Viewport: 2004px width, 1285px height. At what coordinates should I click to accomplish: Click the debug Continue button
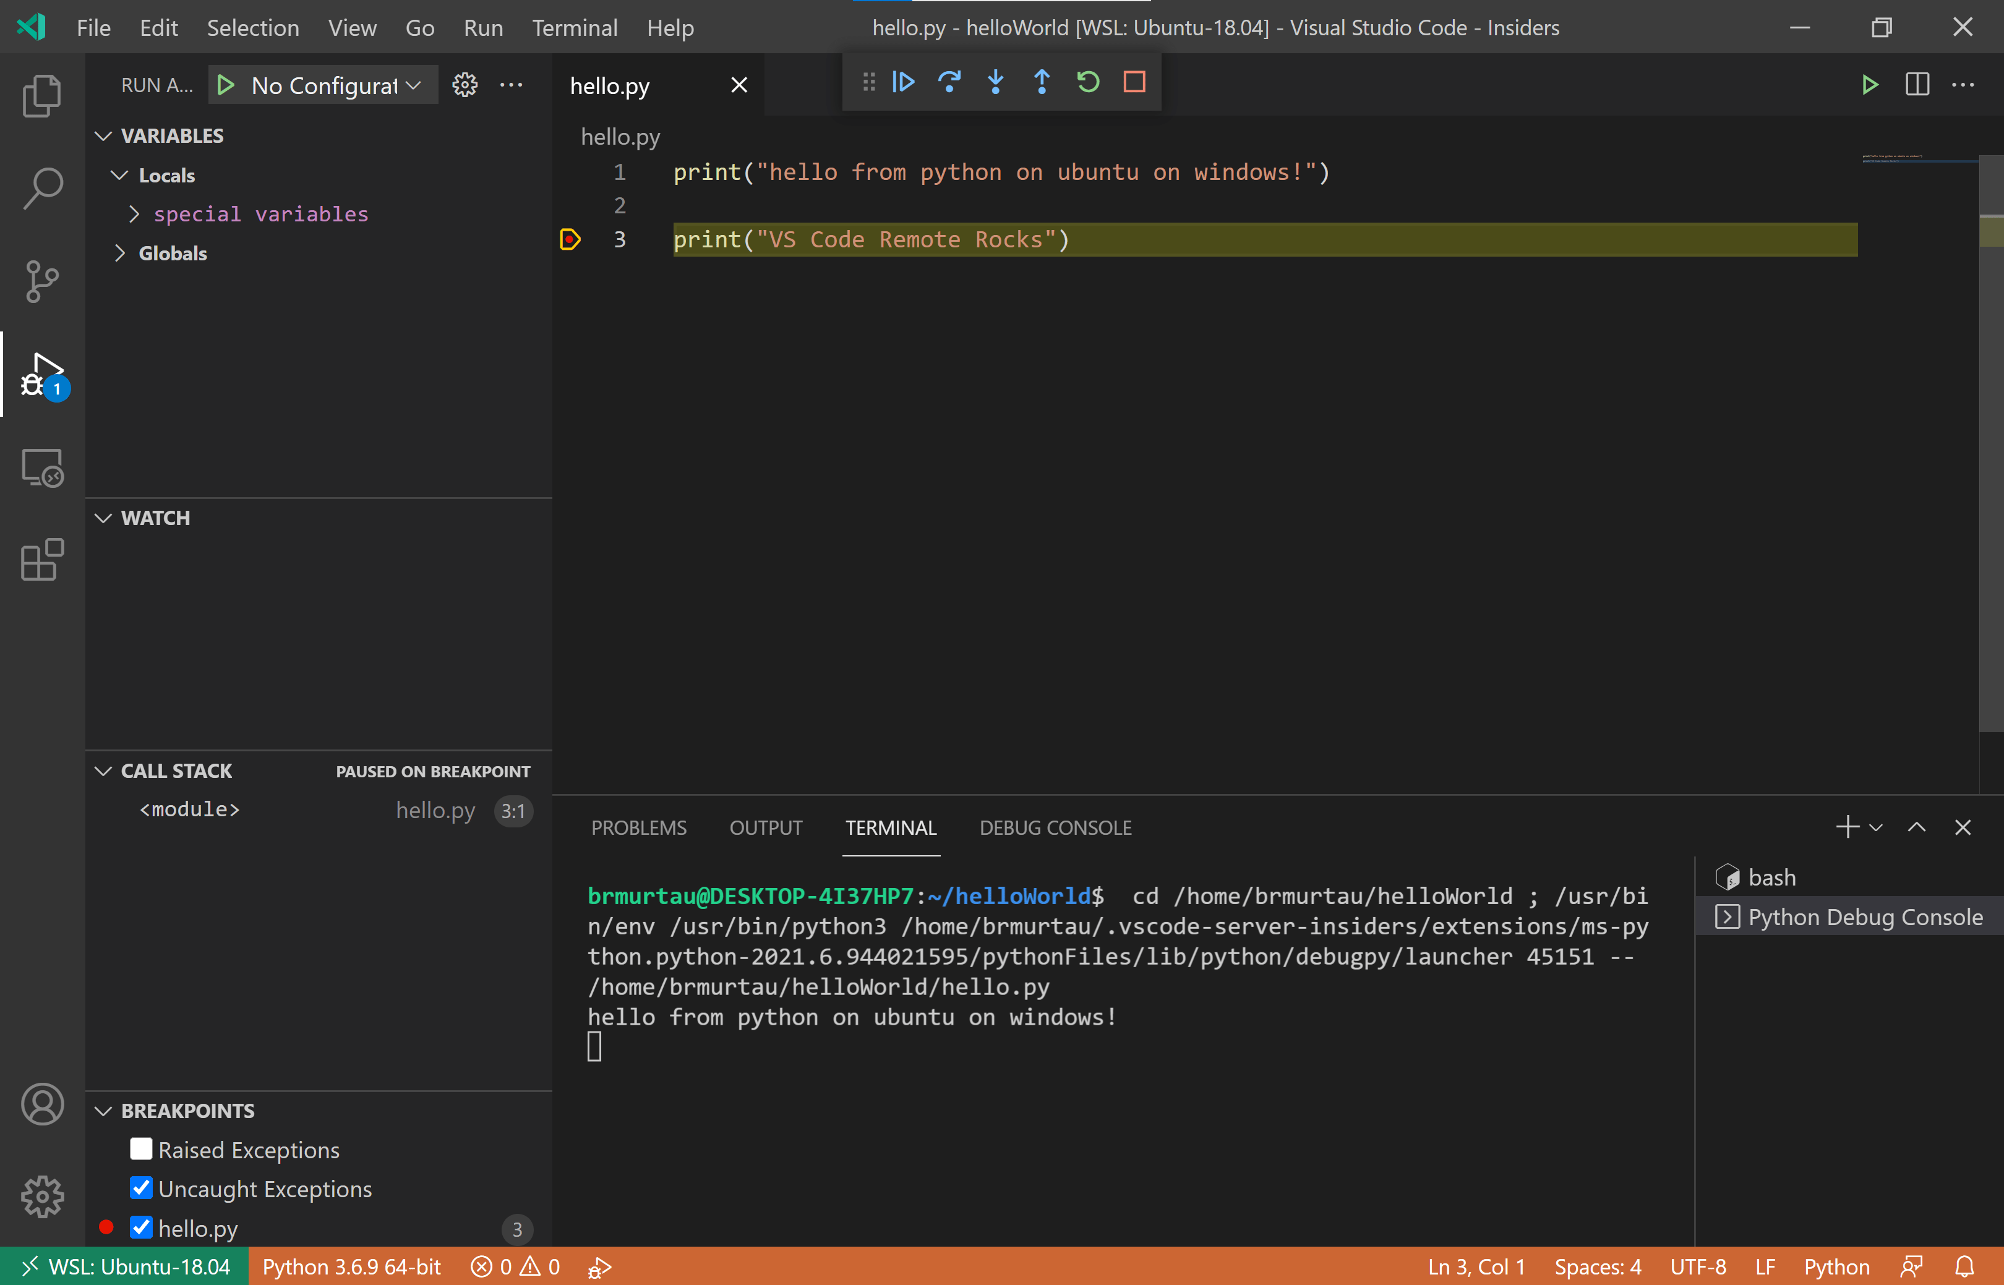904,82
